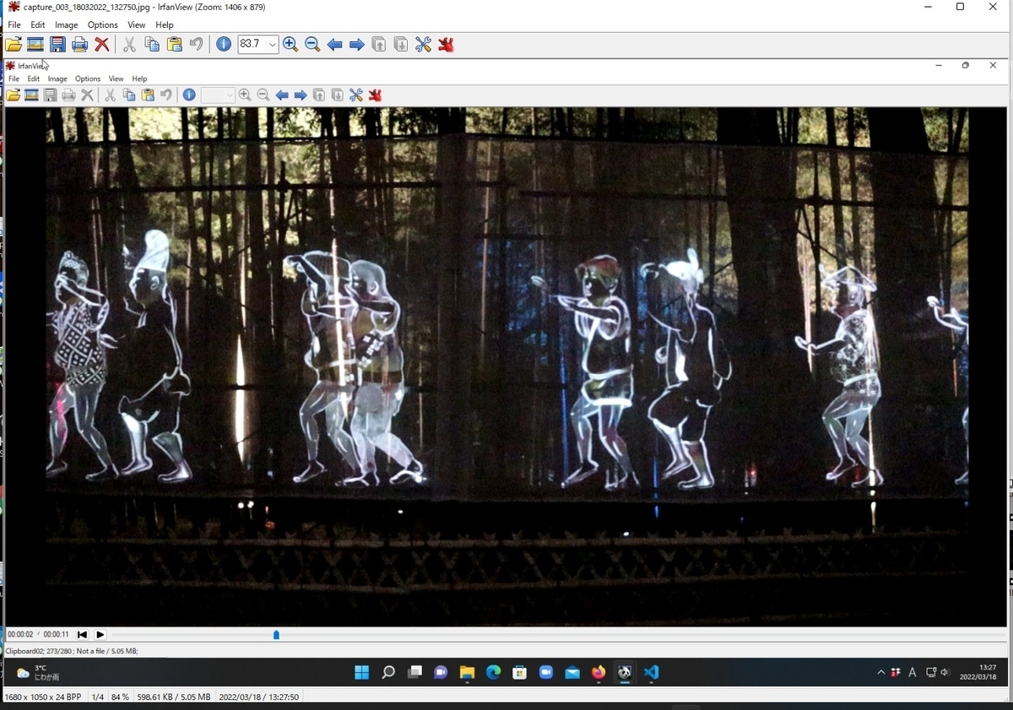Click Paste icon in inner IrfanView window
This screenshot has width=1013, height=710.
click(148, 95)
